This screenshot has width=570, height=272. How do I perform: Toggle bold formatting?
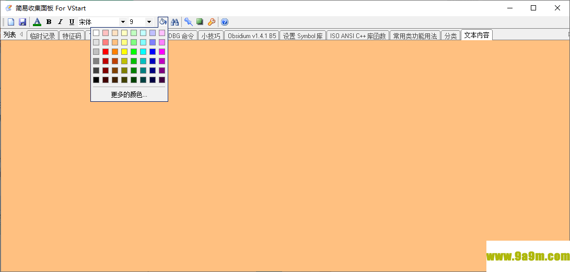tap(49, 22)
